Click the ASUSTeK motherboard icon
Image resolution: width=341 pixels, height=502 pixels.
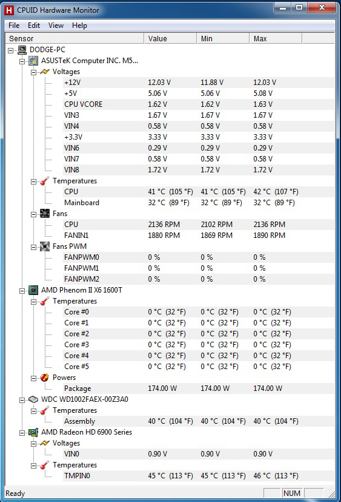[x=33, y=61]
